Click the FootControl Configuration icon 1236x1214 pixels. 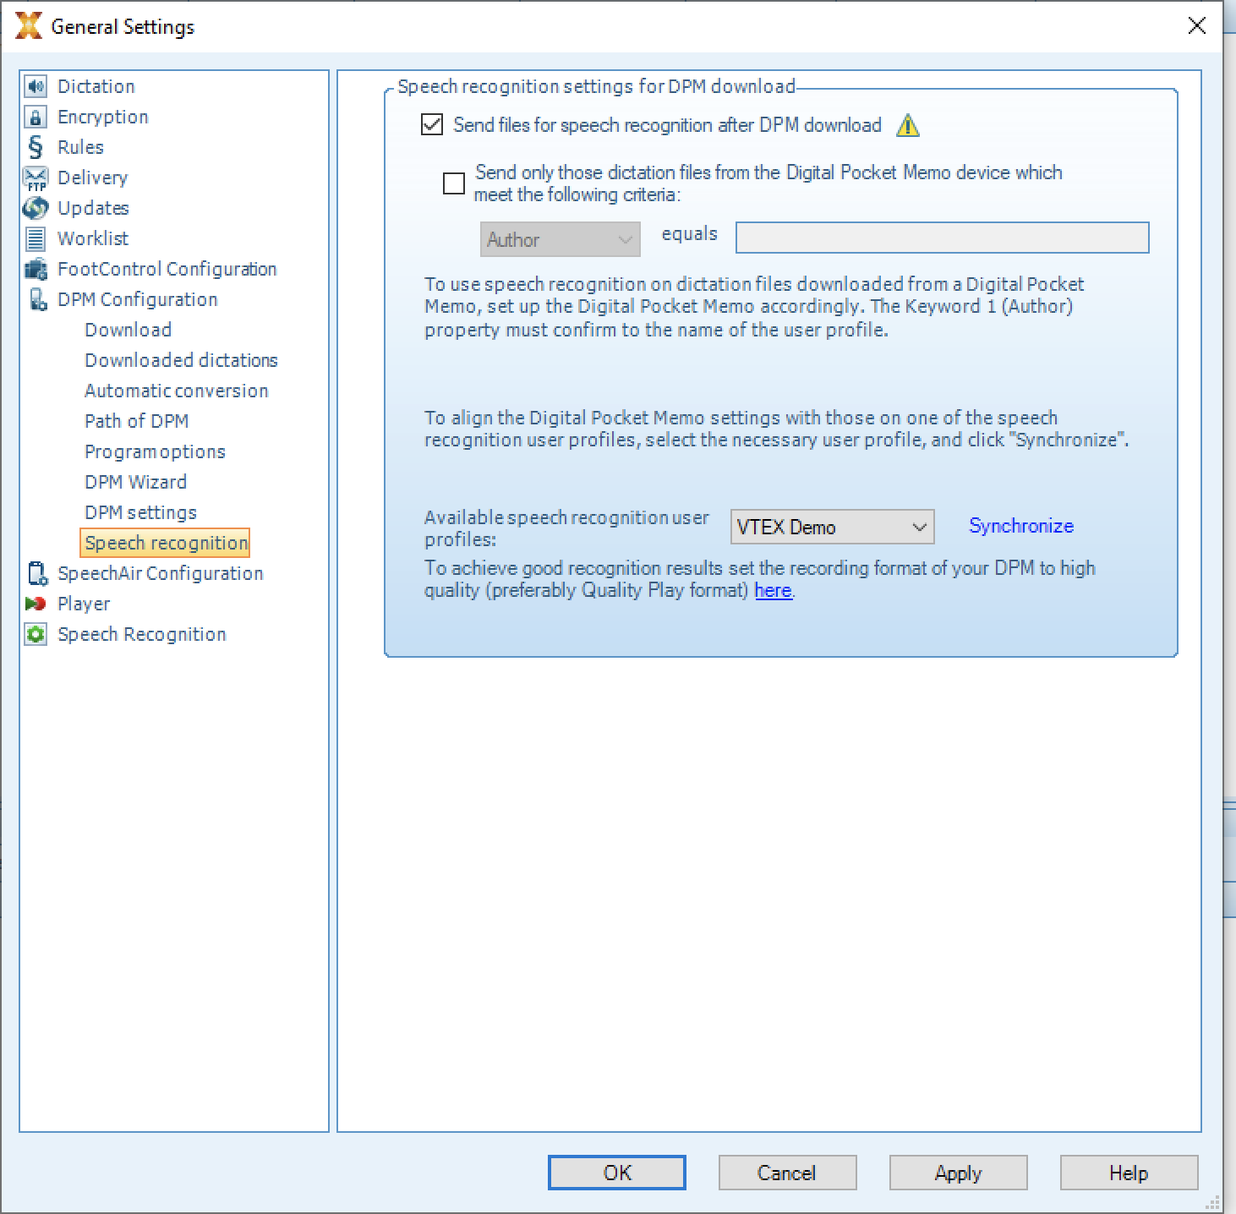point(36,270)
